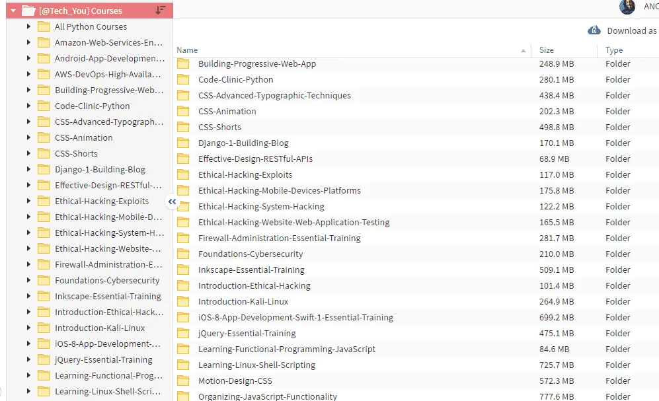
Task: Click folder icon of Introduction-Kali-Linux list row
Action: (x=183, y=301)
